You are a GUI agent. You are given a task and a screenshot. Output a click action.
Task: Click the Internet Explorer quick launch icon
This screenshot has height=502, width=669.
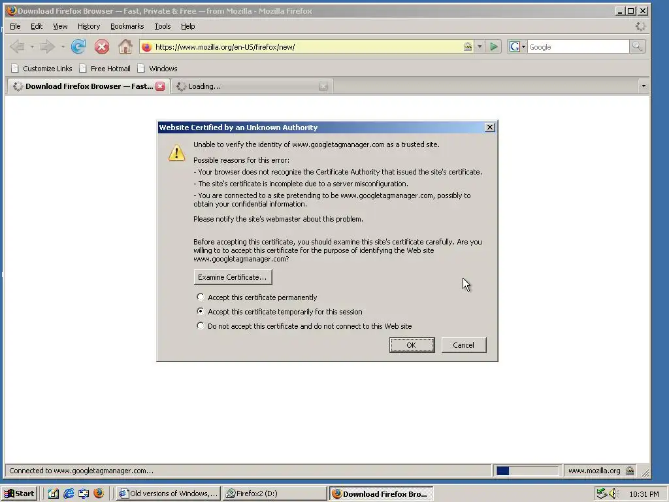pos(69,494)
